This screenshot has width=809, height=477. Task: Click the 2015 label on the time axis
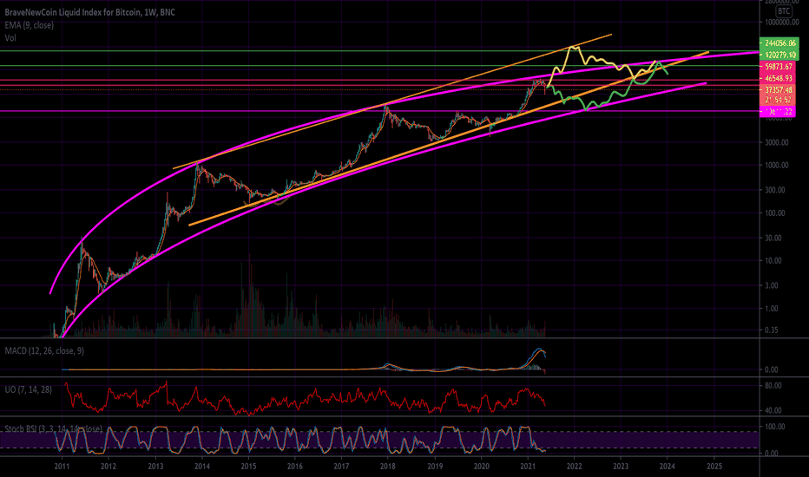click(x=248, y=467)
